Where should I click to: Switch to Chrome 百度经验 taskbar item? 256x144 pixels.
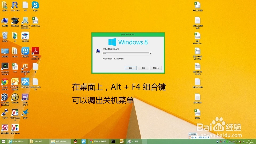coord(98,141)
